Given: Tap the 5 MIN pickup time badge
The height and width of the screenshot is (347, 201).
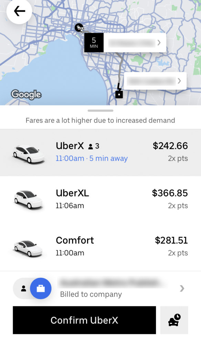Looking at the screenshot, I should (94, 42).
